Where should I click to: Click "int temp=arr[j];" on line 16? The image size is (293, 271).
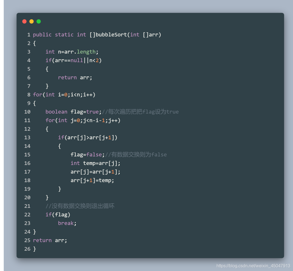[x=95, y=163]
